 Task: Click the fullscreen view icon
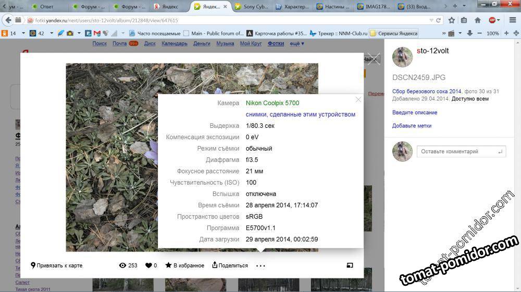[350, 266]
